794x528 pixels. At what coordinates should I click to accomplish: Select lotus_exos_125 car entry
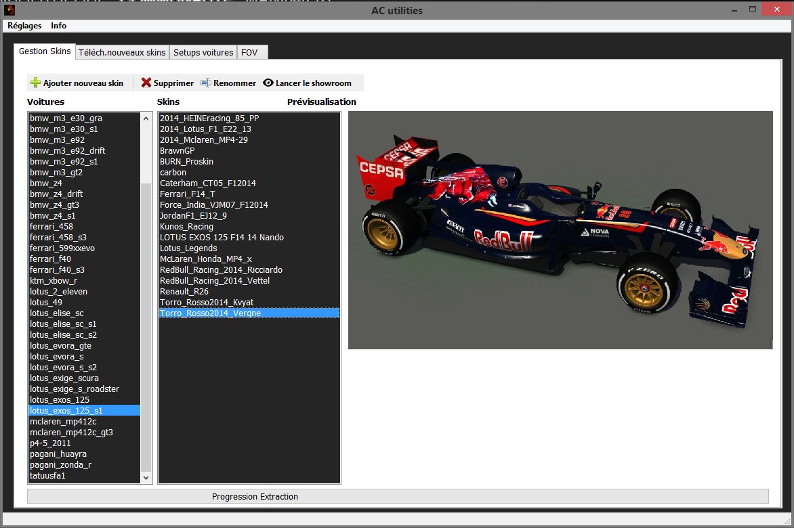coord(84,400)
